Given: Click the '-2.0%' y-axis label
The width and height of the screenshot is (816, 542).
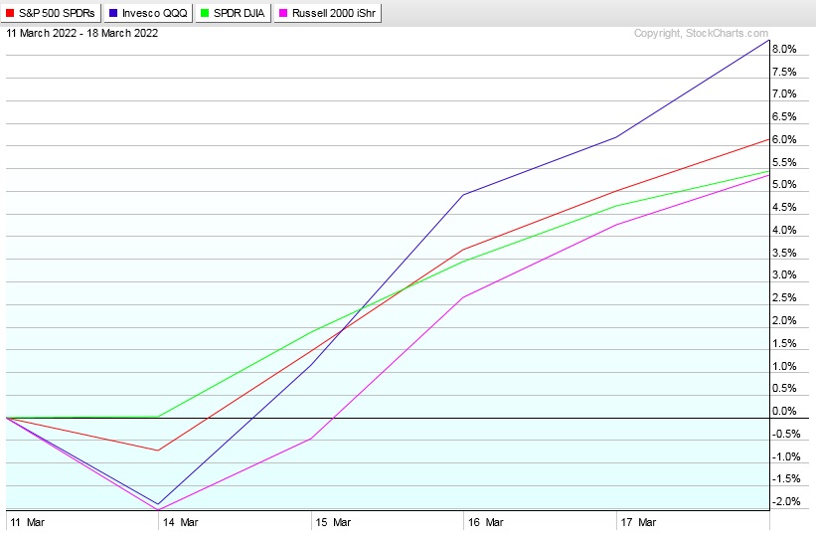Looking at the screenshot, I should pos(786,502).
